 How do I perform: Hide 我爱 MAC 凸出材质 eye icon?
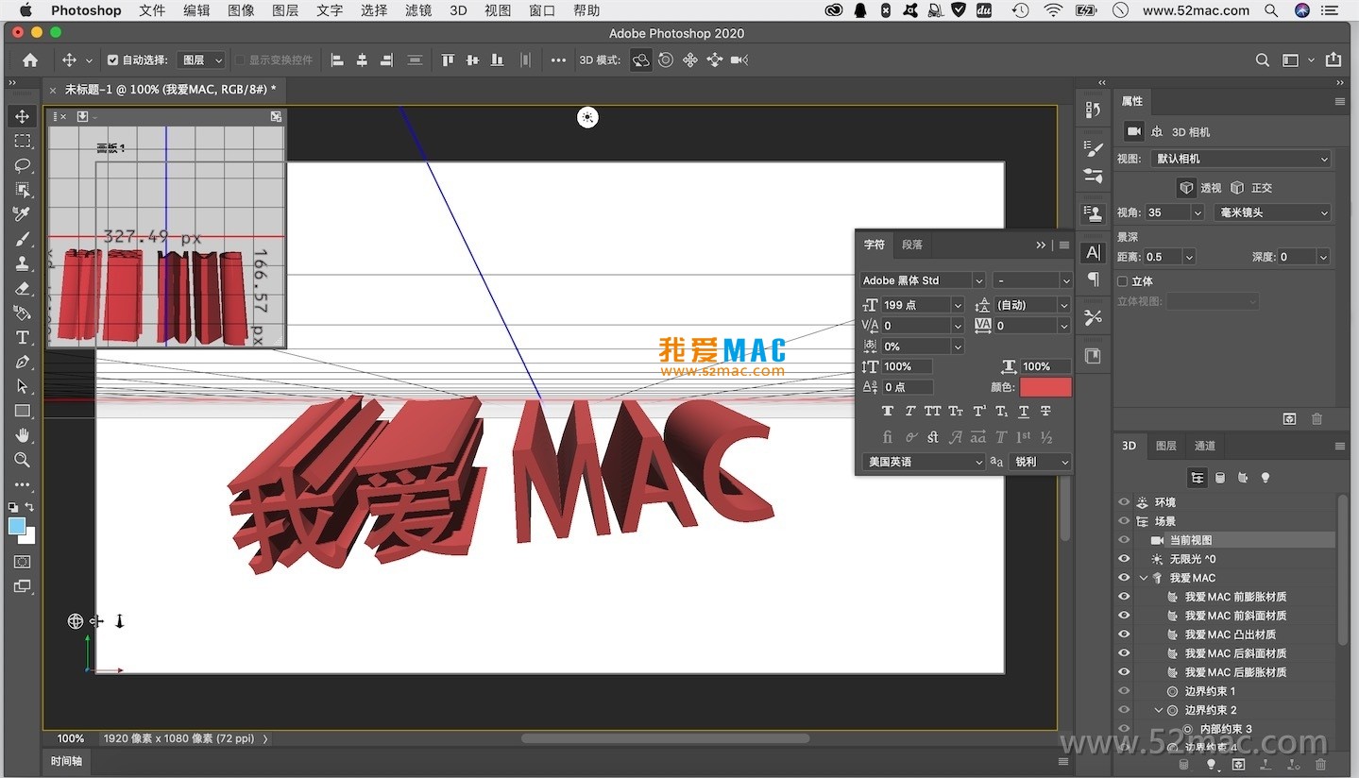pyautogui.click(x=1124, y=634)
